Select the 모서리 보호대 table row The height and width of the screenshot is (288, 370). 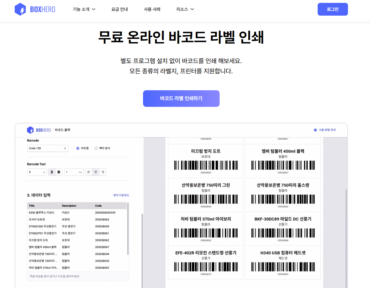(77, 219)
